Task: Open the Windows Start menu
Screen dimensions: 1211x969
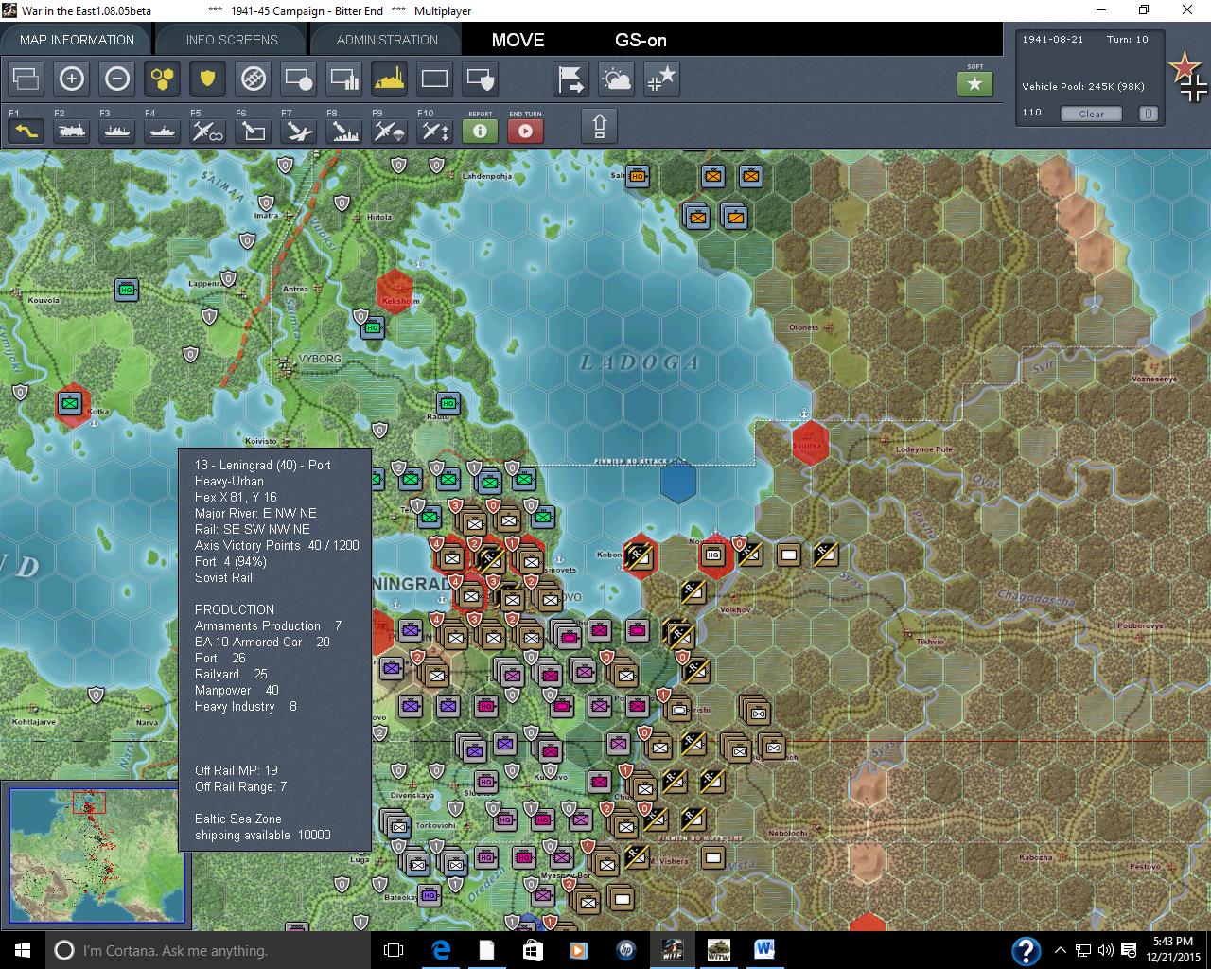Action: pos(22,950)
